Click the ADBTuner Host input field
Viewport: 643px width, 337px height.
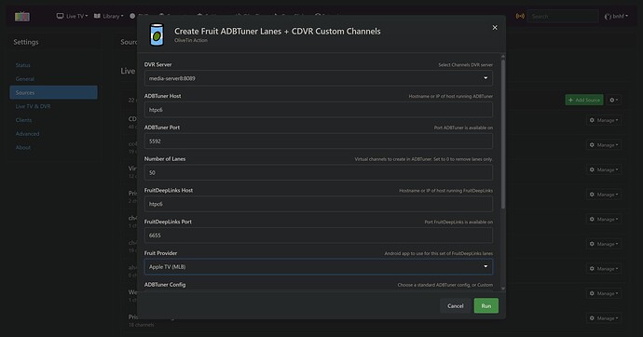point(318,110)
